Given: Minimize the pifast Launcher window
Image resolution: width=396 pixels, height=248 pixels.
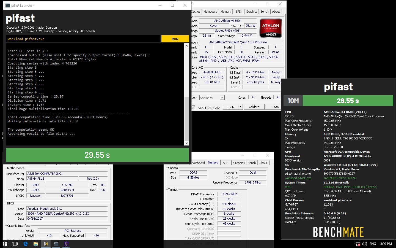Looking at the screenshot, I should point(160,5).
